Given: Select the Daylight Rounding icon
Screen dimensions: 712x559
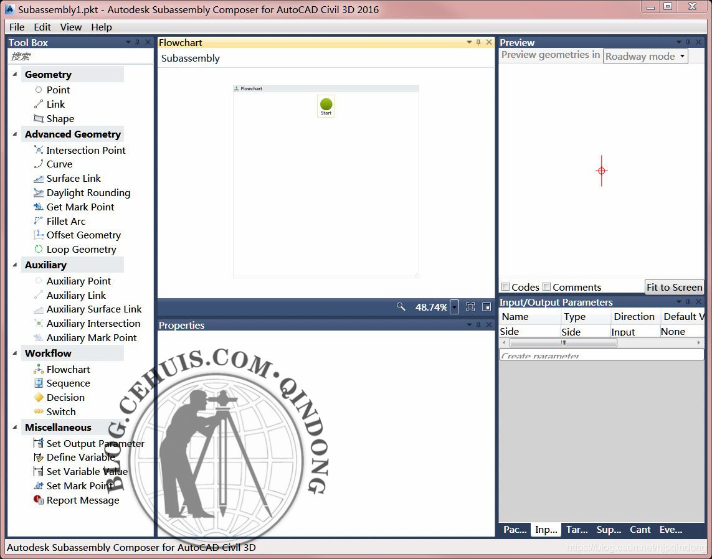Looking at the screenshot, I should [x=39, y=192].
